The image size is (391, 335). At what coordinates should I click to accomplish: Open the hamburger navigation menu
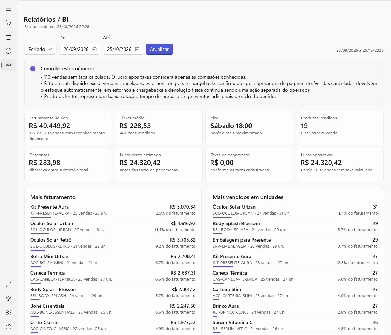[x=8, y=9]
